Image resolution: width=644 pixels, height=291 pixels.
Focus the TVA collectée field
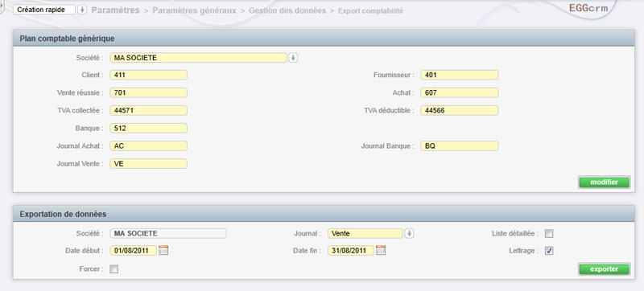point(148,110)
